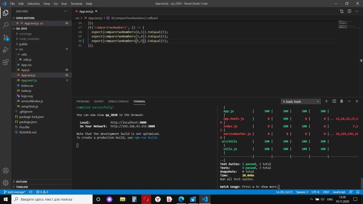Click Explorer's more actions ellipsis

pos(66,11)
